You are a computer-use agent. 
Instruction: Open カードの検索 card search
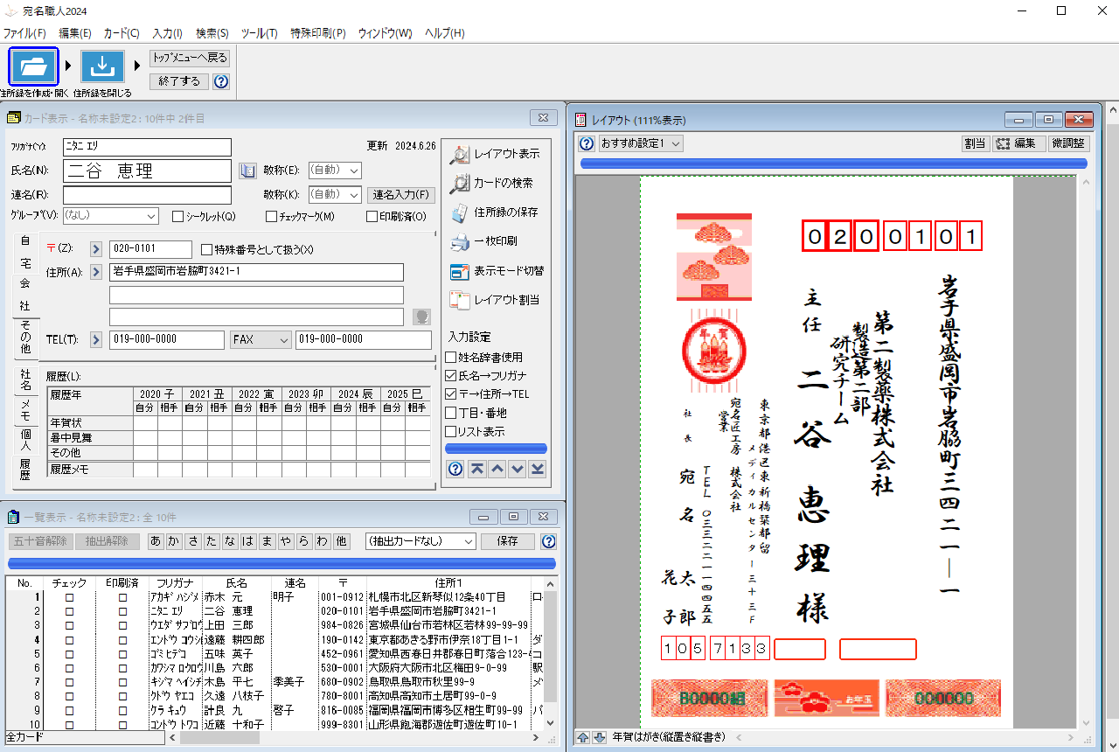coord(491,184)
